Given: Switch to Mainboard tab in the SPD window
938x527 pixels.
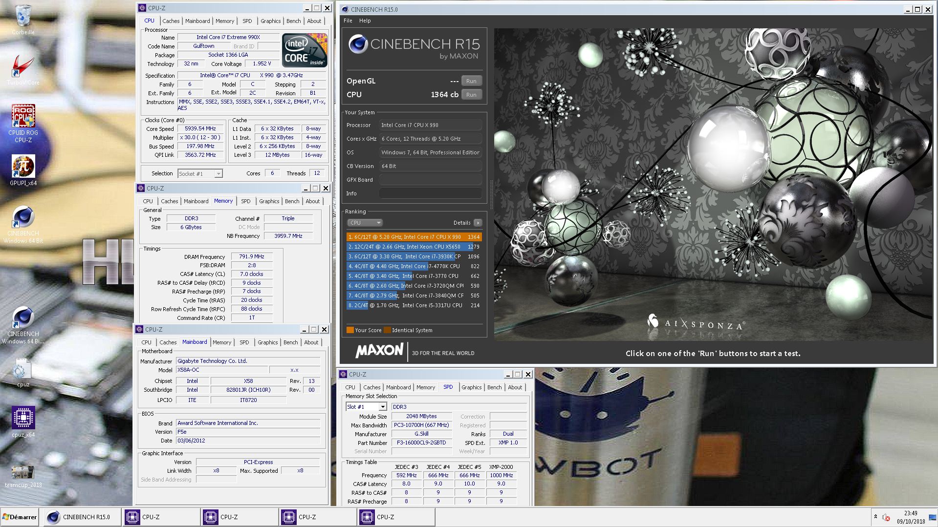Looking at the screenshot, I should pyautogui.click(x=398, y=387).
